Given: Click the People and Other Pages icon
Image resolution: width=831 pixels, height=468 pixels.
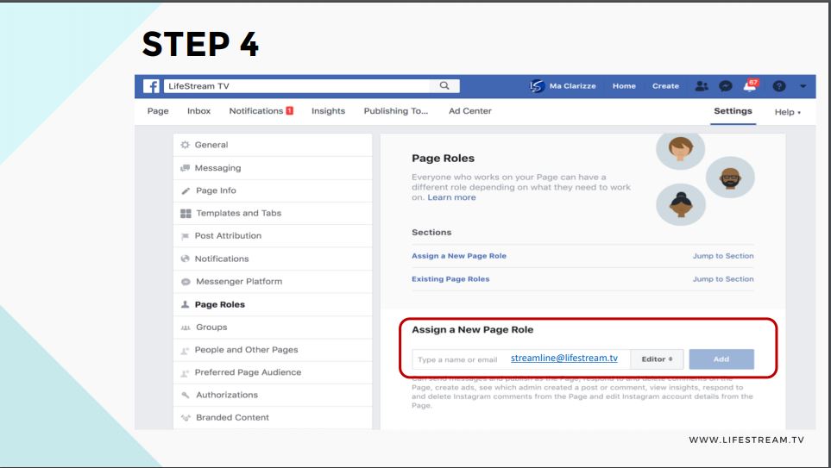Looking at the screenshot, I should [185, 351].
